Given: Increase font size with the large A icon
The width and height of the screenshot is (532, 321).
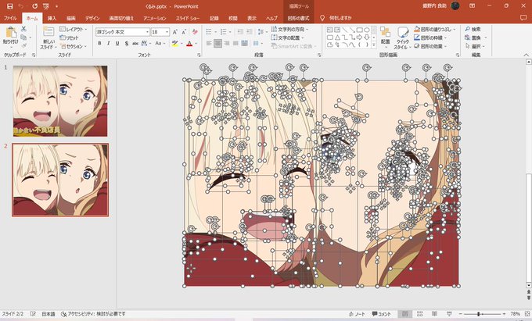Looking at the screenshot, I should pyautogui.click(x=175, y=32).
